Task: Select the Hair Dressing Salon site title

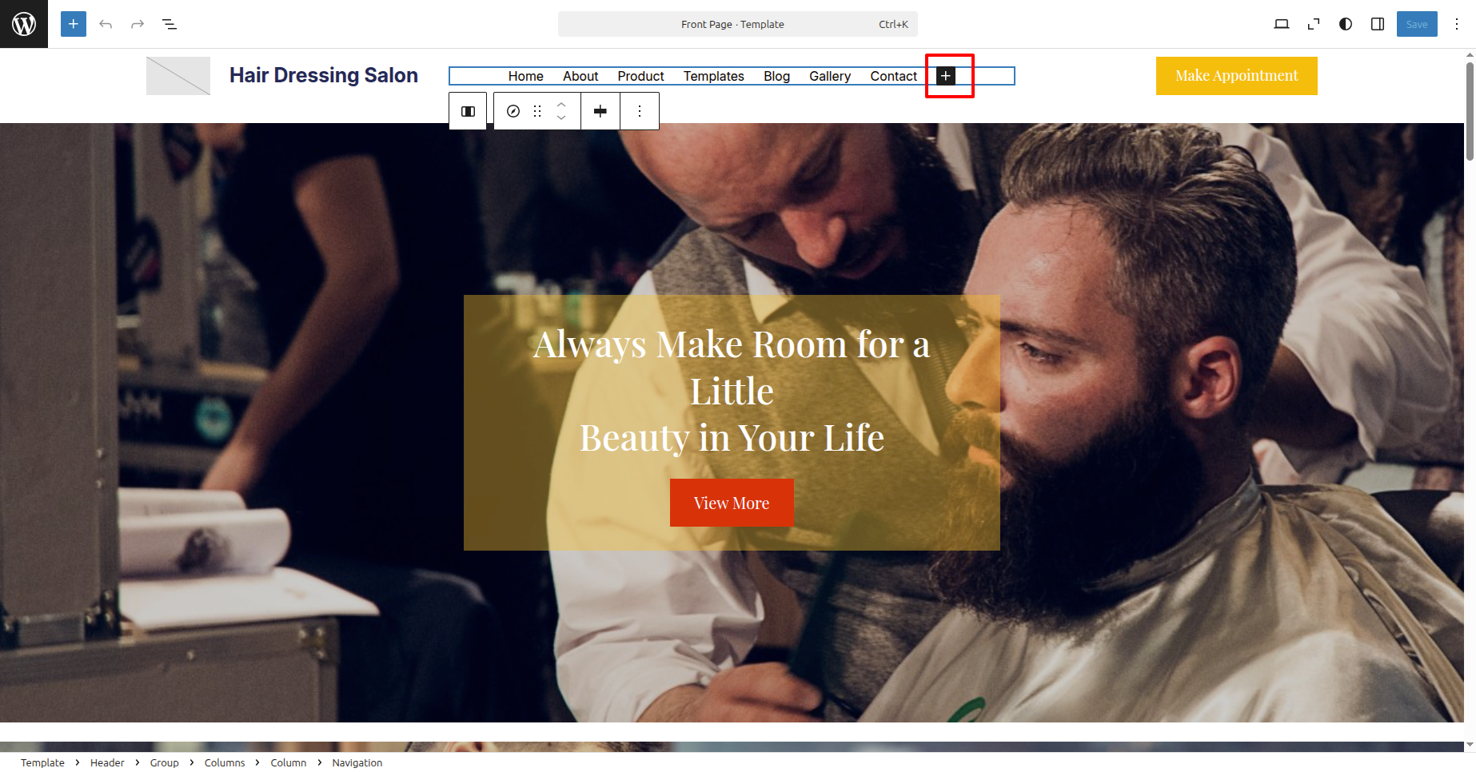Action: [324, 75]
